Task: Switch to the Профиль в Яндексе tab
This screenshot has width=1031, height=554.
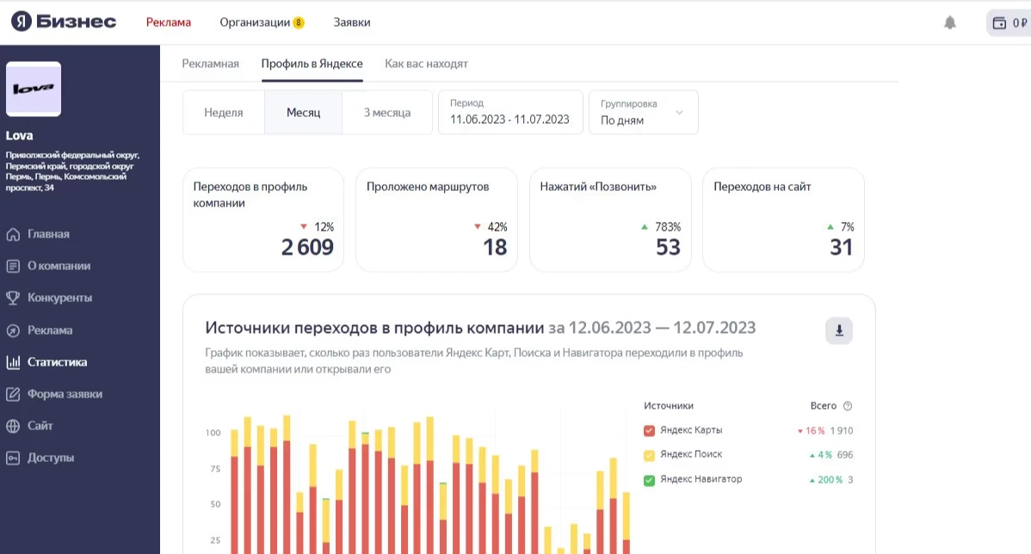Action: 312,64
